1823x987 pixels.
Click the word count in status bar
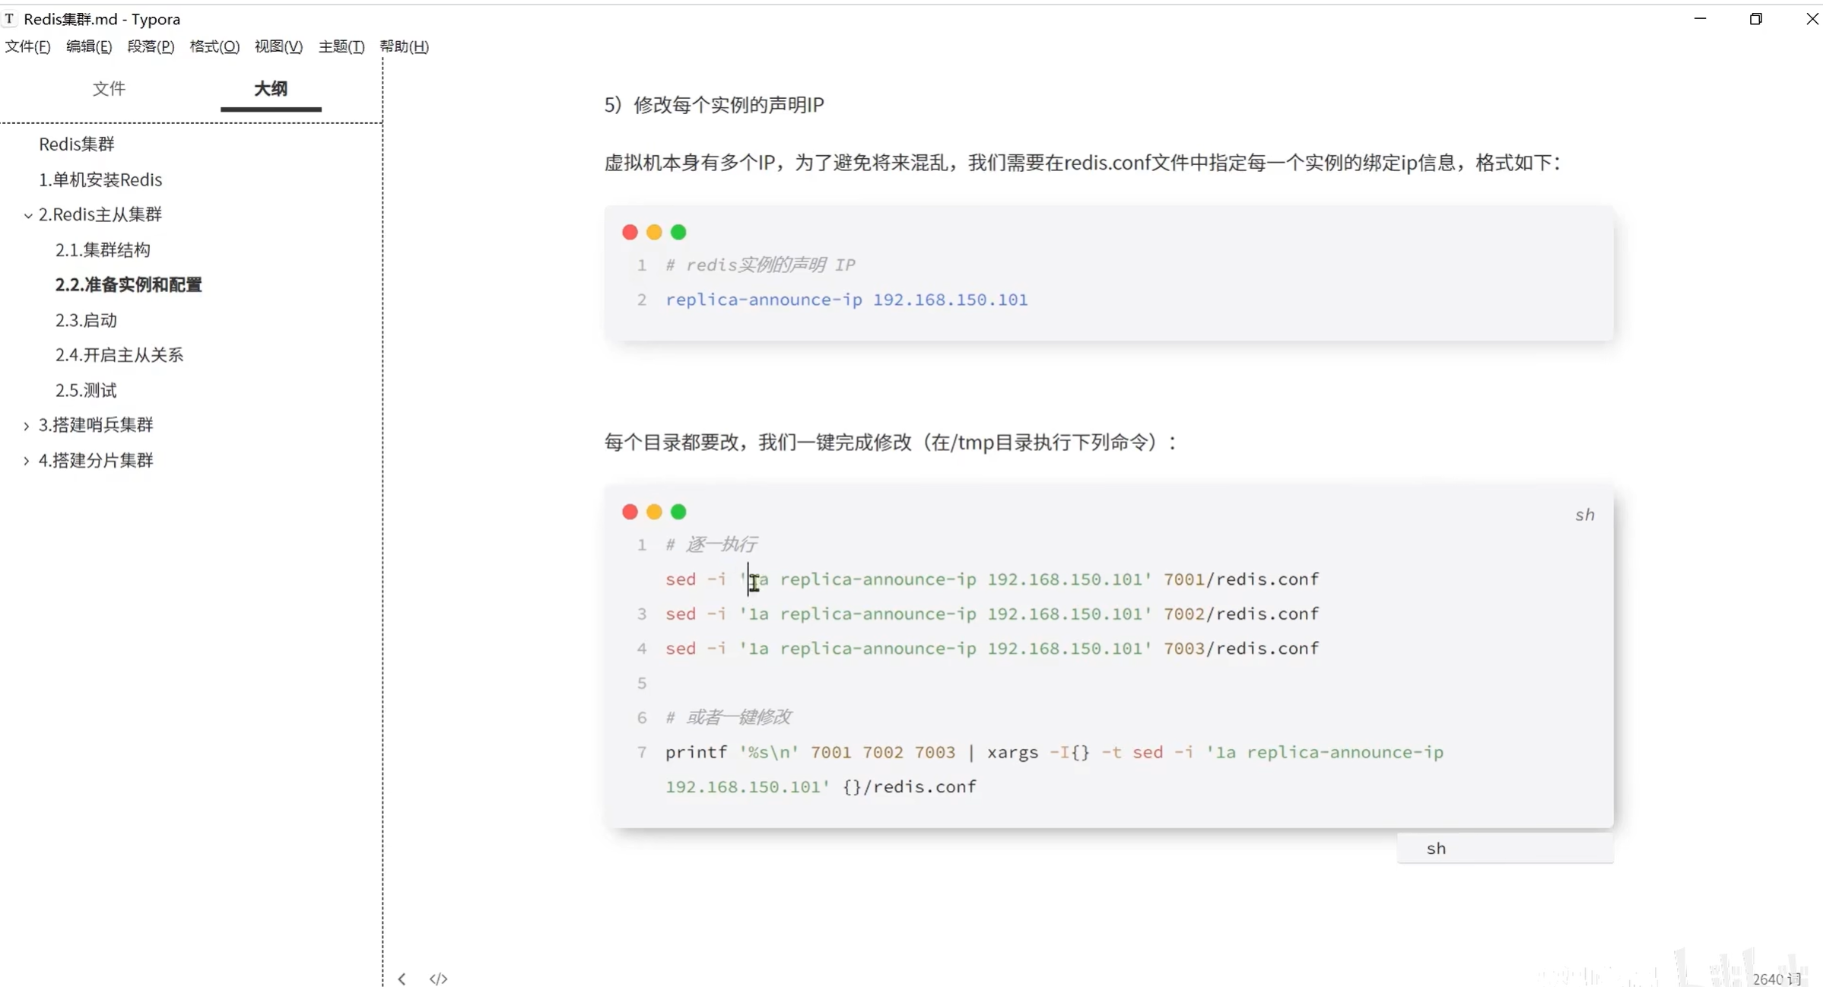click(1775, 978)
